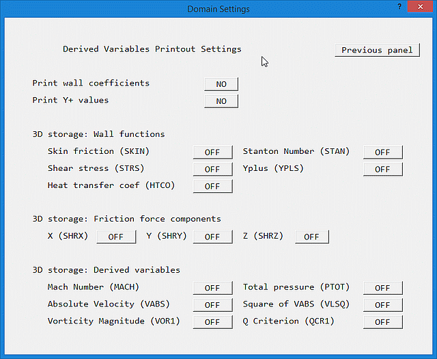Enable Mach Number (MACH) storage
The width and height of the screenshot is (437, 359).
pyautogui.click(x=212, y=288)
